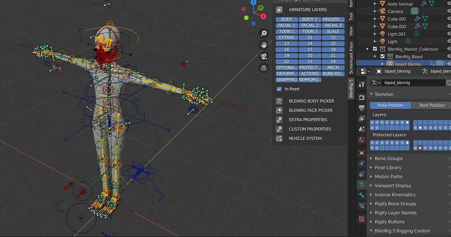The height and width of the screenshot is (237, 451).
Task: Open the Armature data properties icon
Action: click(x=362, y=185)
